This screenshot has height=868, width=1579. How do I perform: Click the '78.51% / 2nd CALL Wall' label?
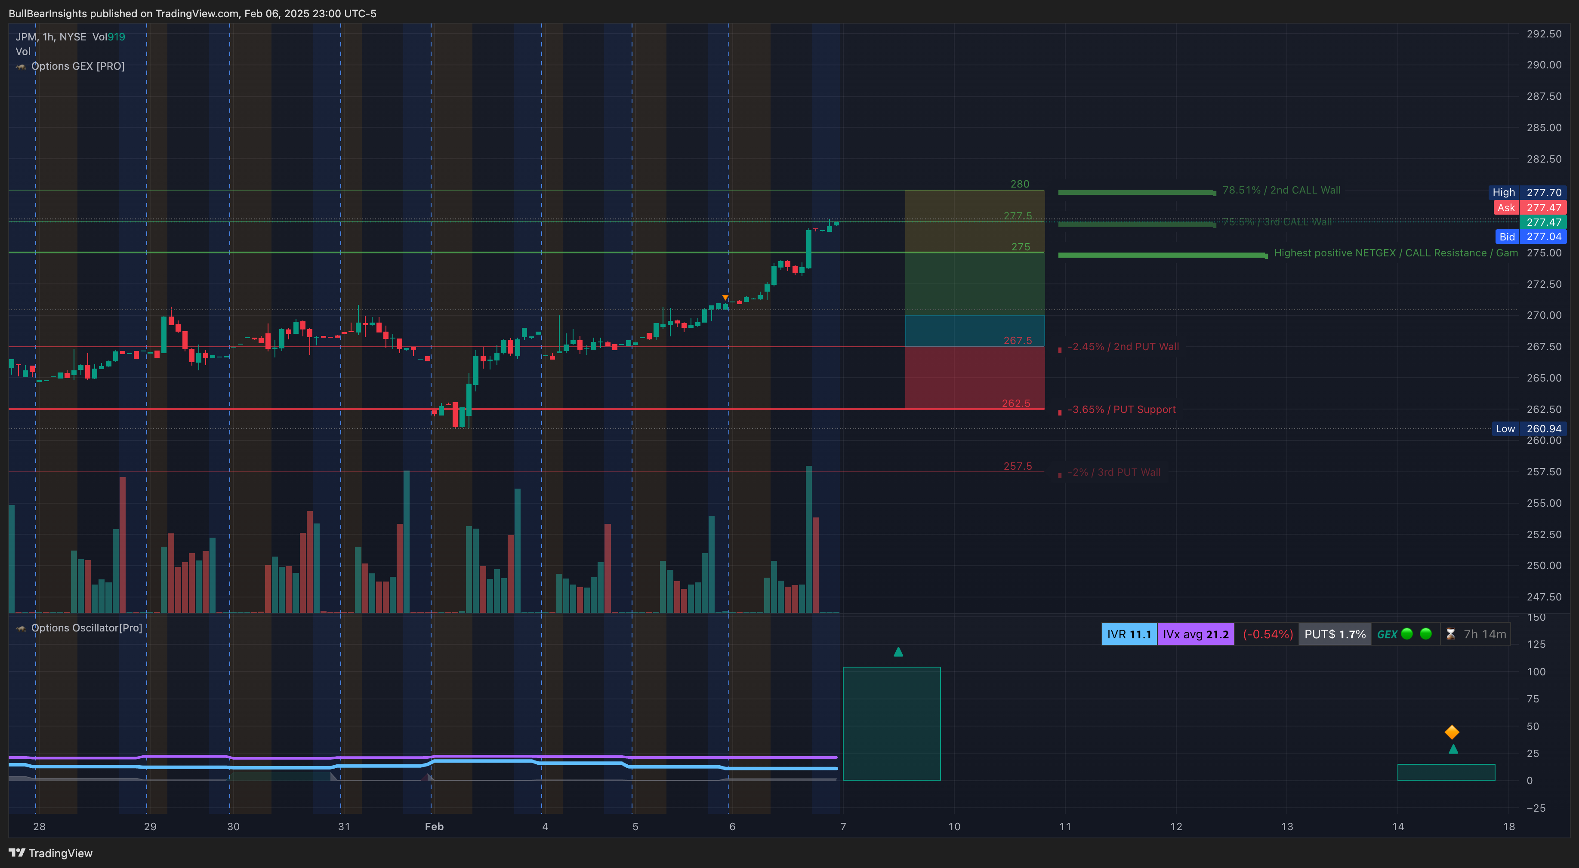[1281, 190]
